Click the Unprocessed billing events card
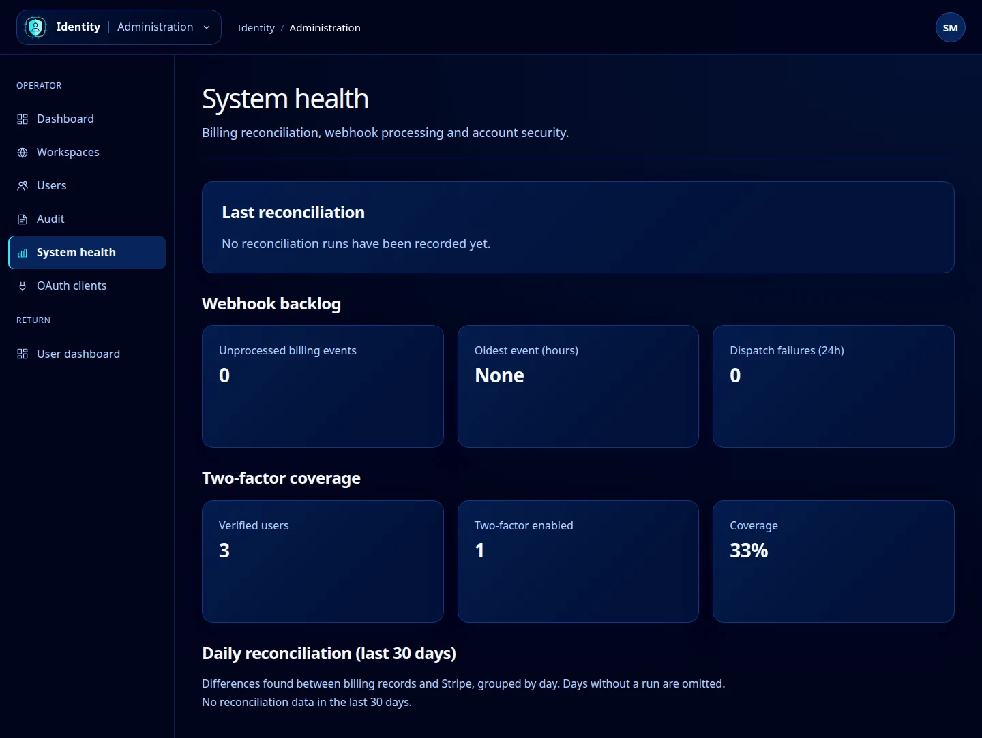The image size is (982, 738). click(x=323, y=386)
